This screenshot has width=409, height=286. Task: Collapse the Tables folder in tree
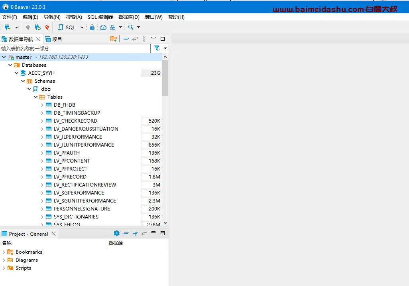pos(36,97)
